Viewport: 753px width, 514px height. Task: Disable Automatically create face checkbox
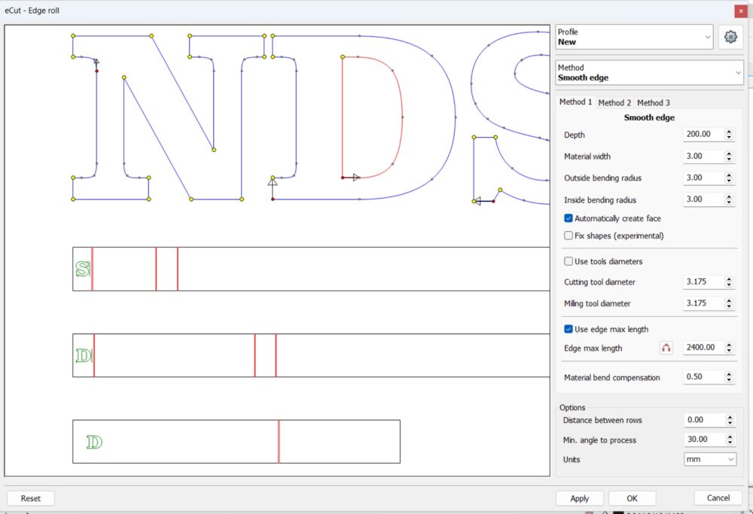point(569,218)
